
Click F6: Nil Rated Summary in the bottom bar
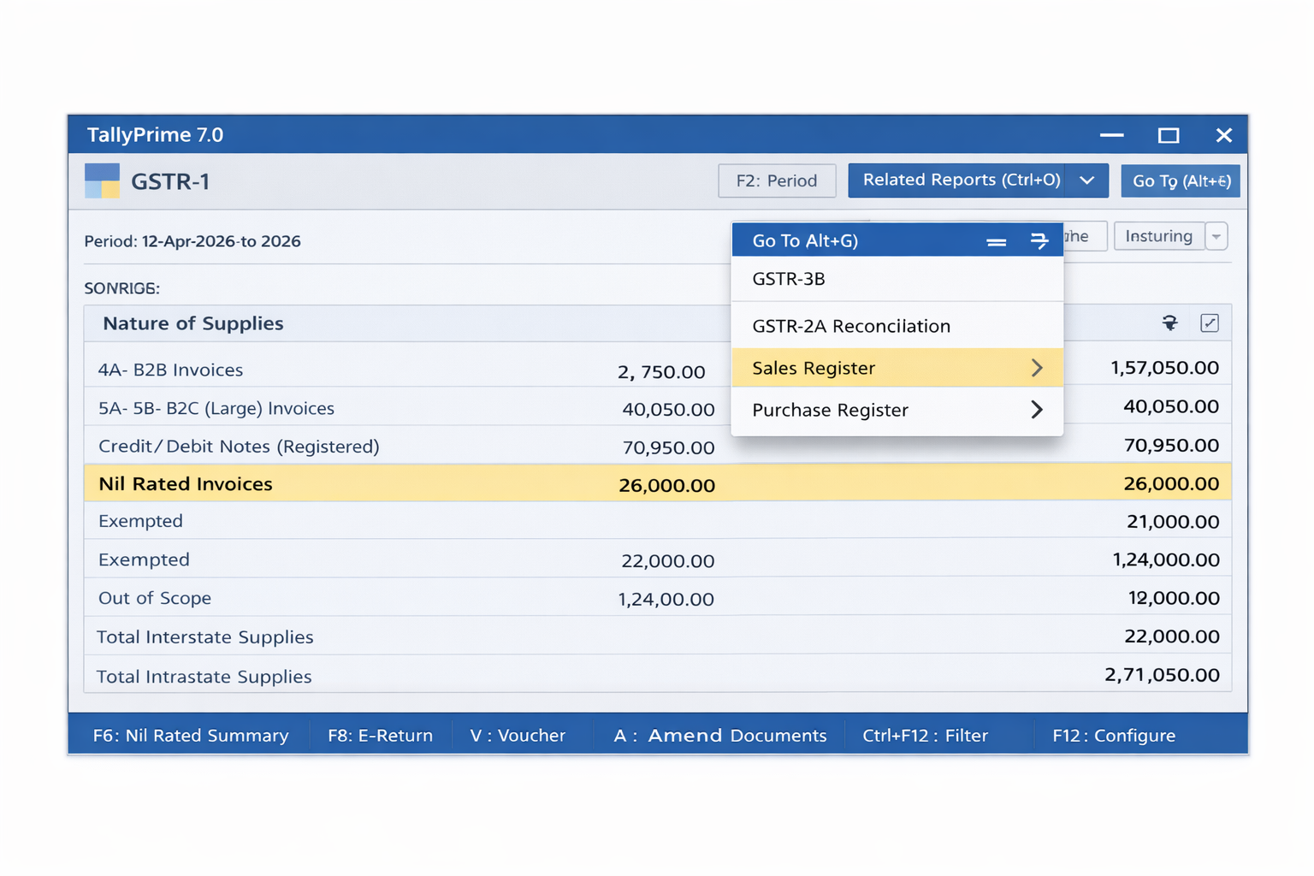coord(190,735)
